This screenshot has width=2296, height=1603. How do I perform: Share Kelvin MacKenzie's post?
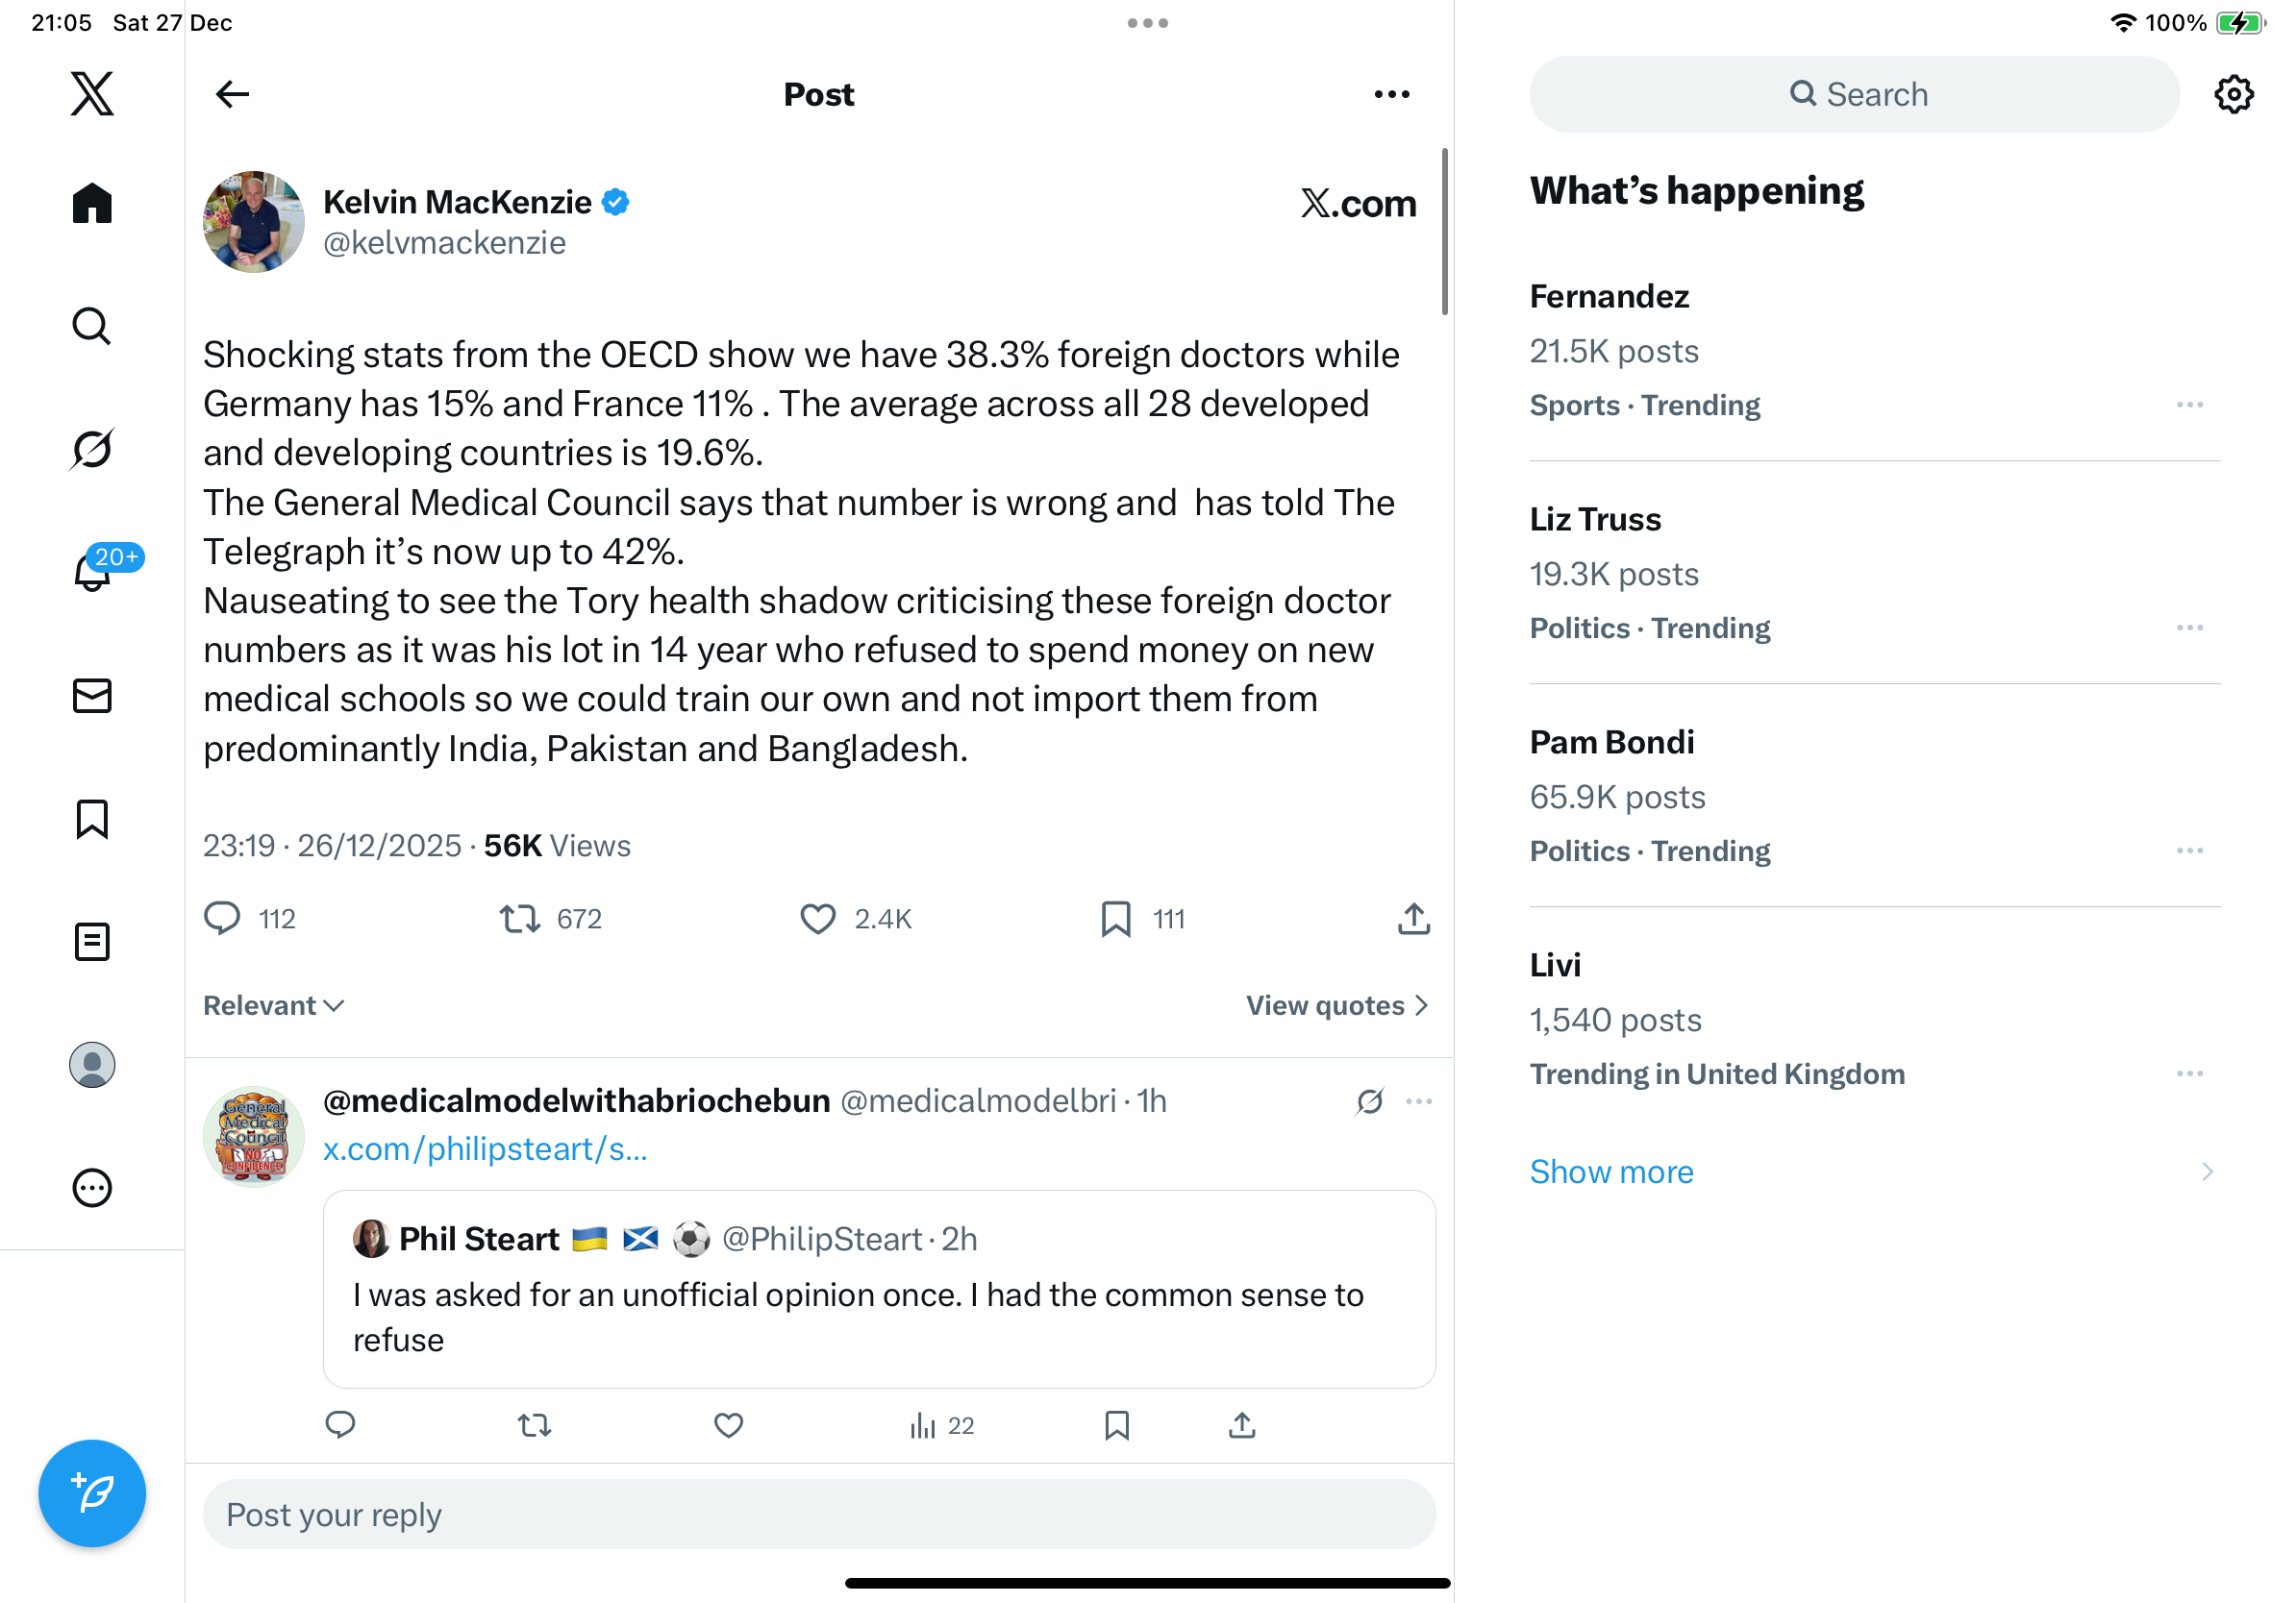click(x=1413, y=919)
